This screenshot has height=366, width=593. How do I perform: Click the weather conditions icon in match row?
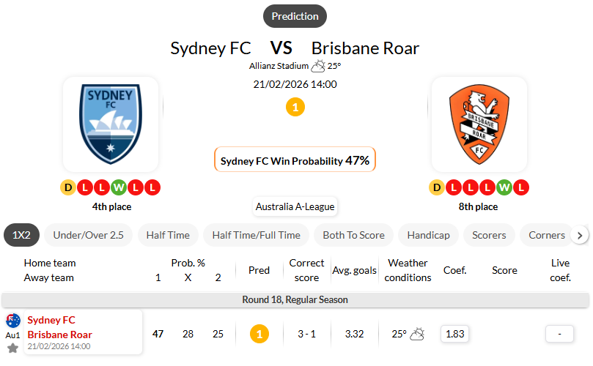[x=417, y=334]
